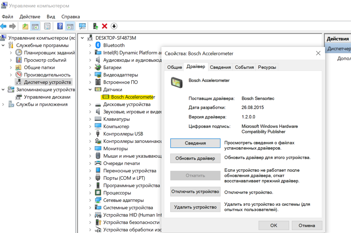The height and width of the screenshot is (233, 351).
Task: Click the Действия pane header
Action: pos(338,39)
